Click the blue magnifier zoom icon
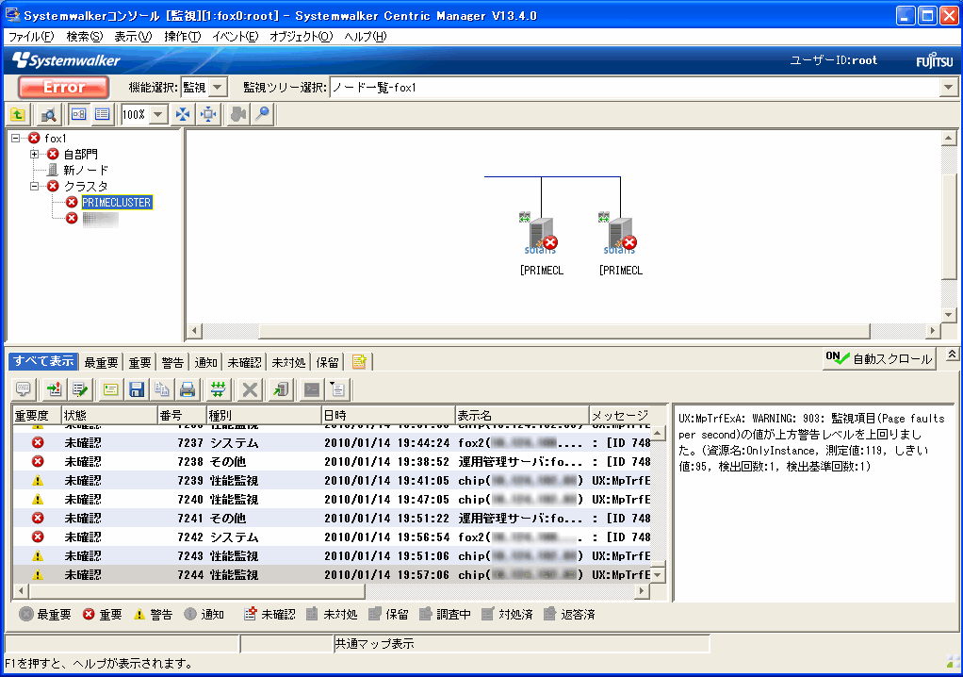Viewport: 963px width, 677px height. click(x=263, y=114)
